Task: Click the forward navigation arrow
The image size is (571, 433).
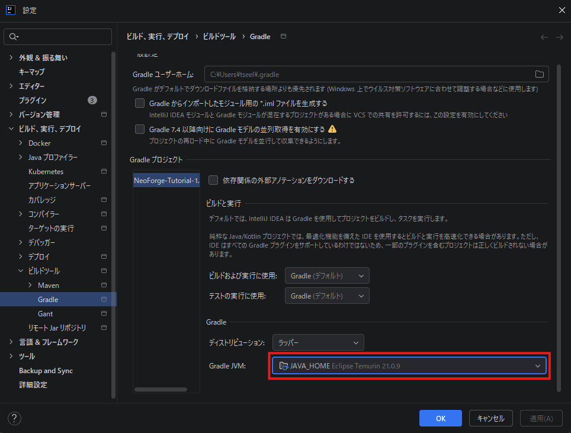Action: point(559,37)
